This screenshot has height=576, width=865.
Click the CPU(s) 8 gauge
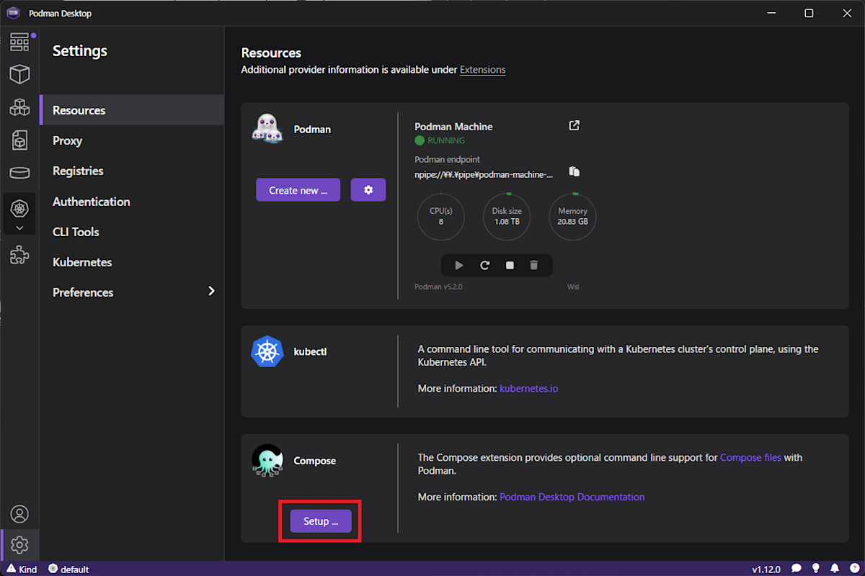point(441,217)
